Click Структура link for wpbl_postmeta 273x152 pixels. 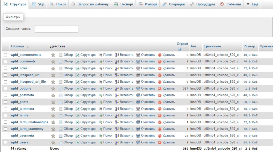coord(88,95)
